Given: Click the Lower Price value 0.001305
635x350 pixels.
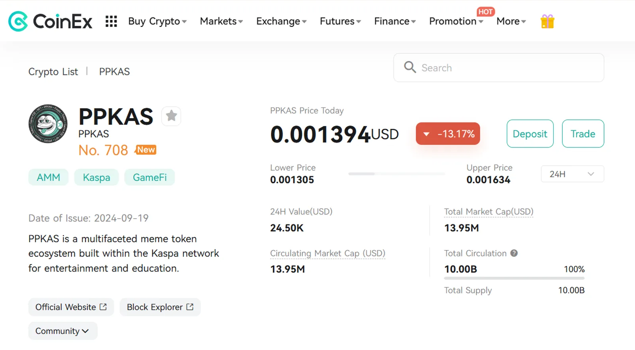Looking at the screenshot, I should point(292,180).
